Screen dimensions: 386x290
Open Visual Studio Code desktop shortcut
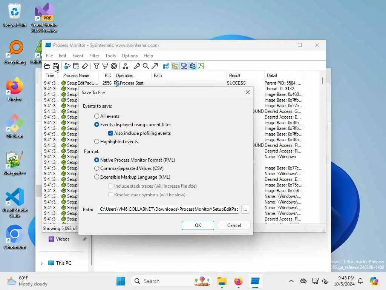pos(15,203)
